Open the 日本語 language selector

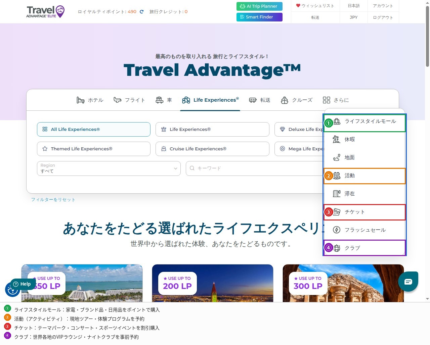[x=353, y=6]
